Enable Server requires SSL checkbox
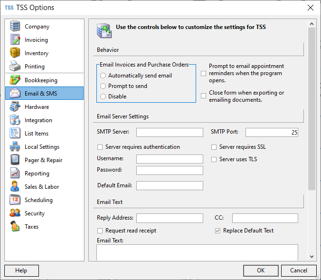Image resolution: width=321 pixels, height=280 pixels. 214,147
